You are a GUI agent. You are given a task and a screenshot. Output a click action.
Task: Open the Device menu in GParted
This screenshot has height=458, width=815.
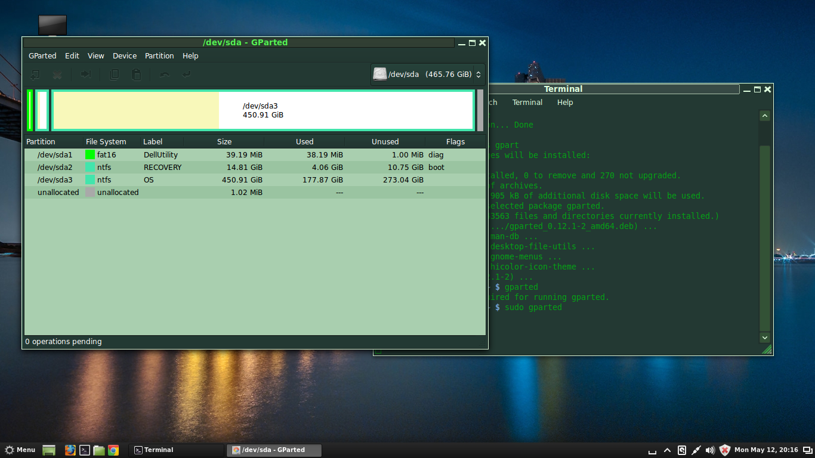pos(125,55)
